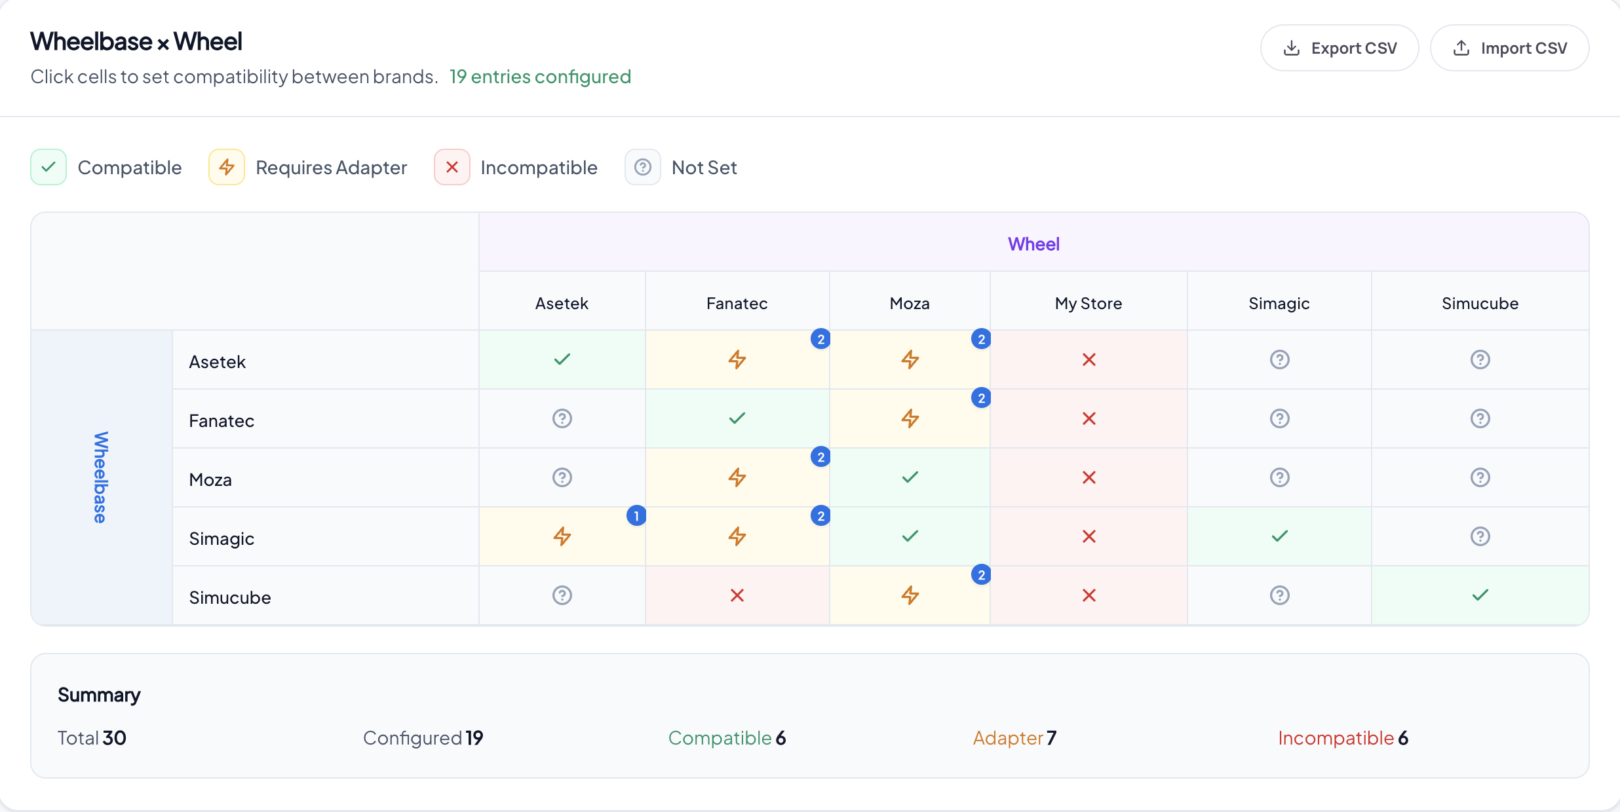Click badge 1 on Simagic–Asetek cell
Image resolution: width=1620 pixels, height=812 pixels.
pos(636,516)
